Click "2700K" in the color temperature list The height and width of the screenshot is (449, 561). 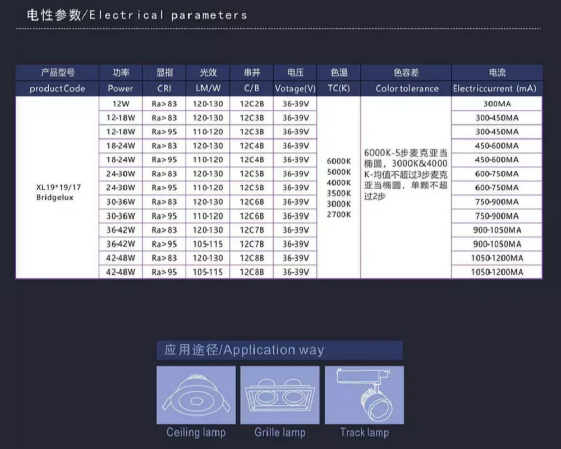coord(339,214)
